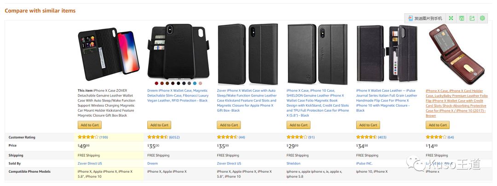Select the pink color swatch for Dreem case
497x186 pixels.
pos(200,83)
